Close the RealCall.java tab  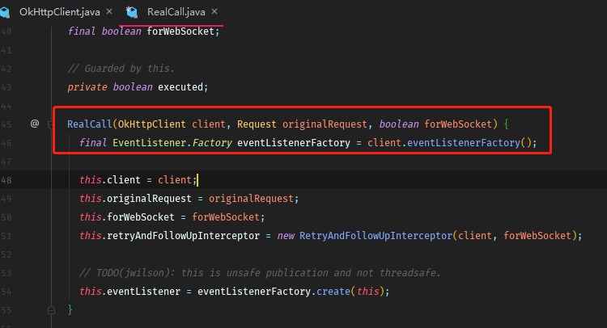pos(214,11)
